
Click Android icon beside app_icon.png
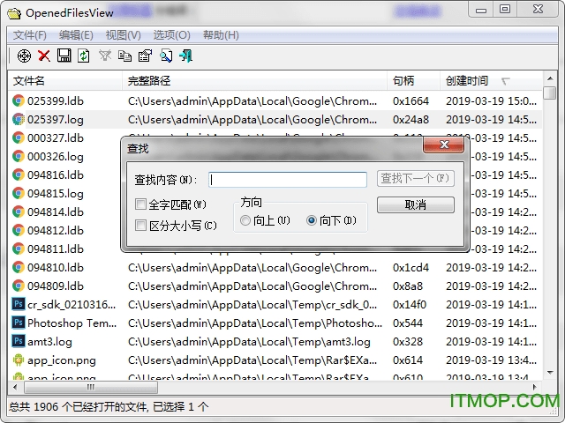(x=19, y=360)
